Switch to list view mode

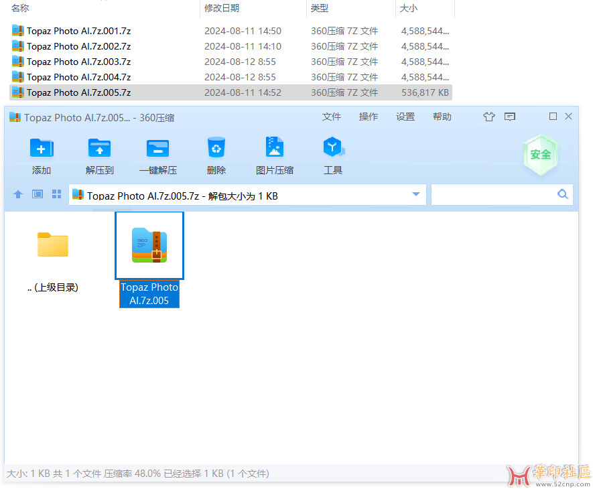point(38,194)
